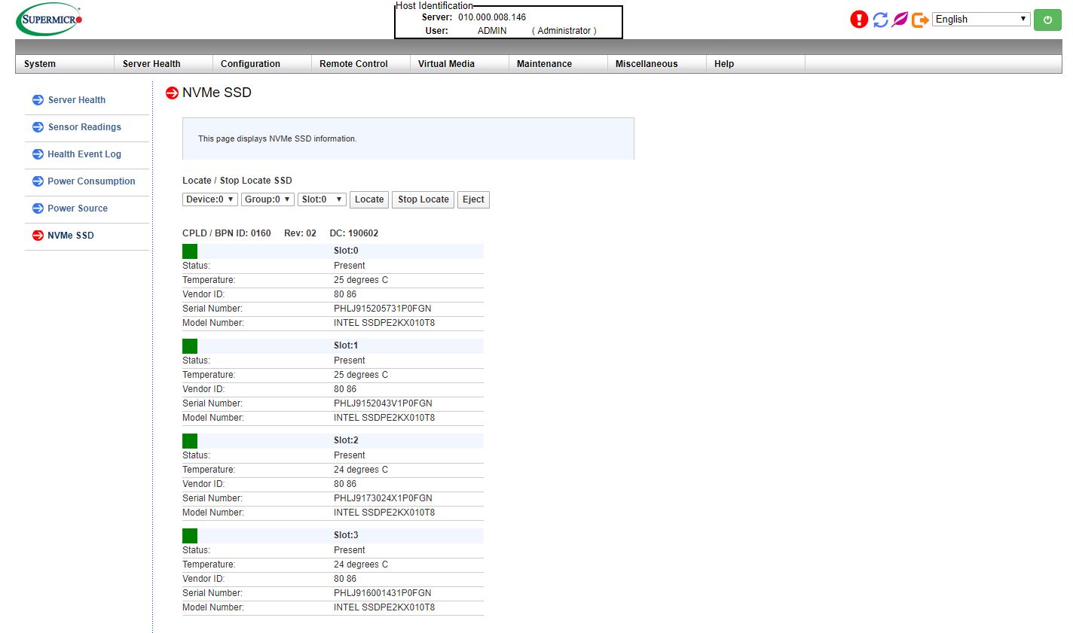Click the orange logout icon
Screen dimensions: 1073x633
click(x=919, y=20)
